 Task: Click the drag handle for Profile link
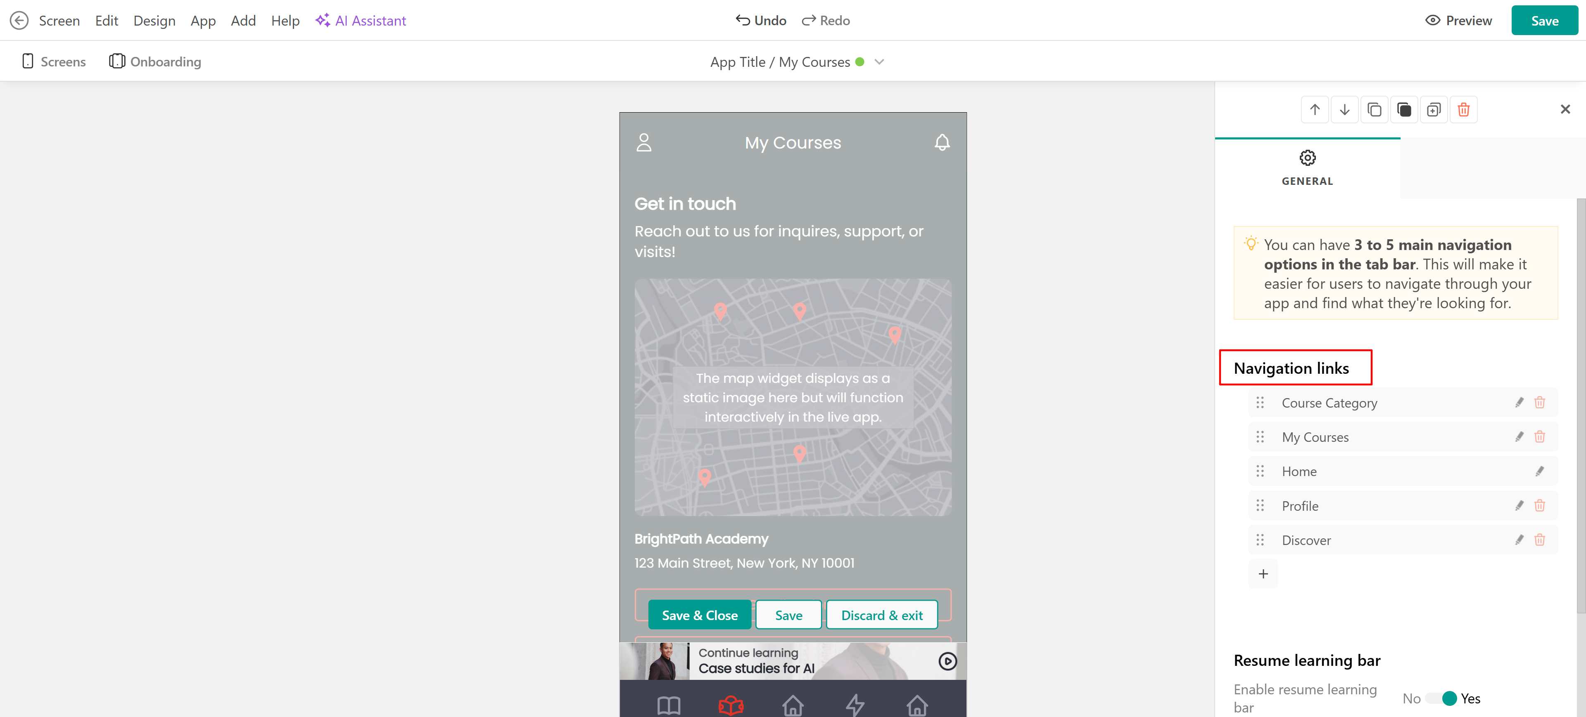click(1260, 505)
